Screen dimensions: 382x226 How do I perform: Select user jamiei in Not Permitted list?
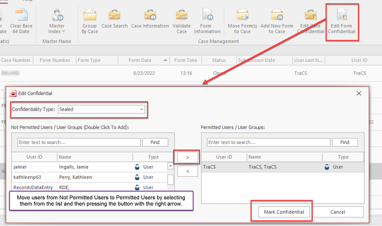pos(23,167)
